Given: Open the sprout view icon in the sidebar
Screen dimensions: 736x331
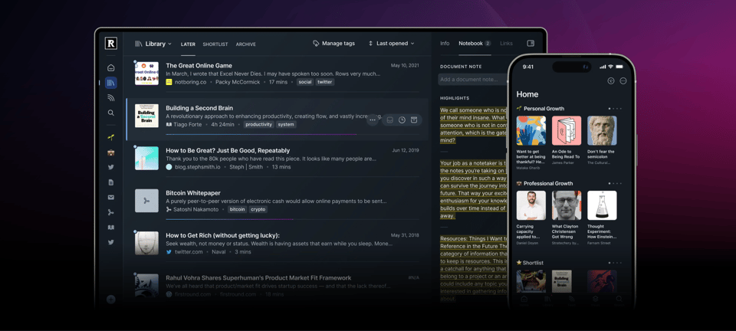Looking at the screenshot, I should pos(110,137).
